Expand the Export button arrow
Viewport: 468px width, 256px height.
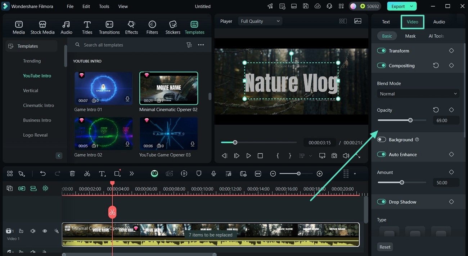[411, 6]
